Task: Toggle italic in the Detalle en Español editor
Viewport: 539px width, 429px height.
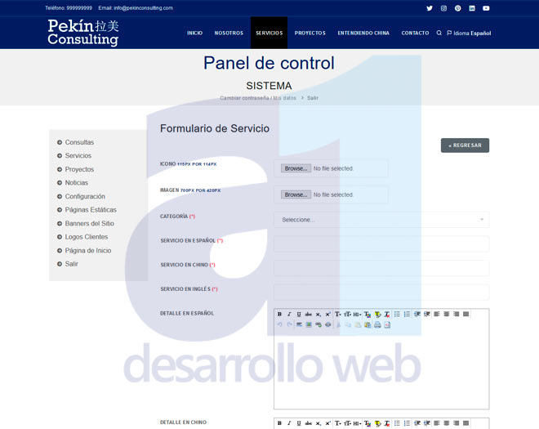Action: click(x=289, y=314)
